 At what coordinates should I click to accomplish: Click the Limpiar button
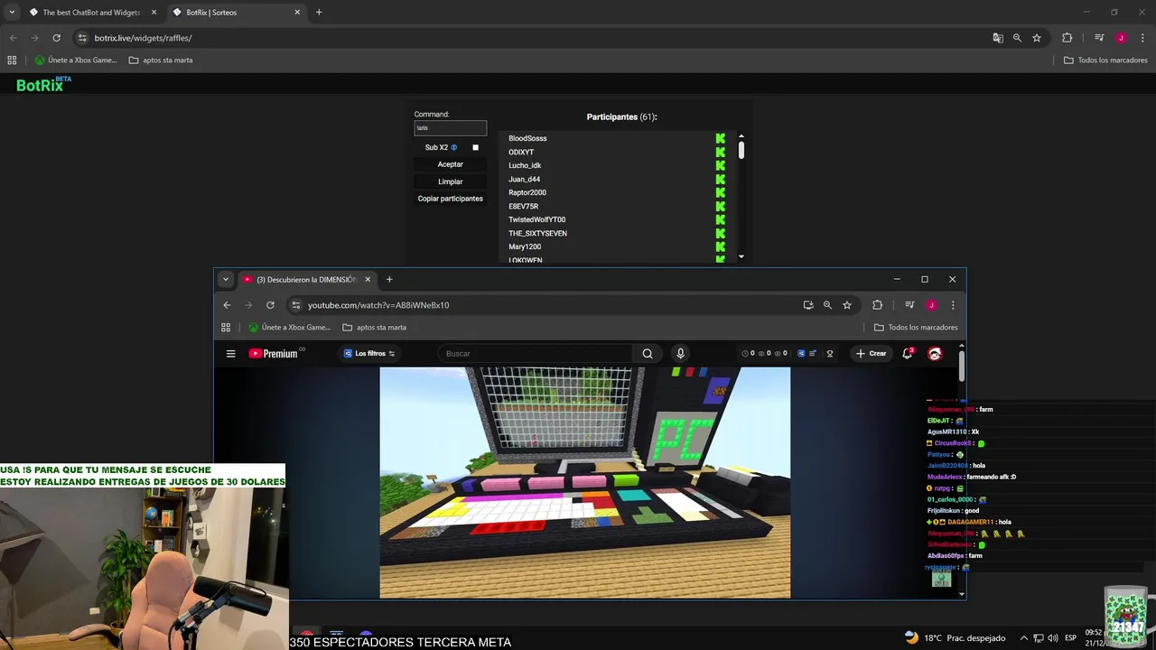pos(450,181)
